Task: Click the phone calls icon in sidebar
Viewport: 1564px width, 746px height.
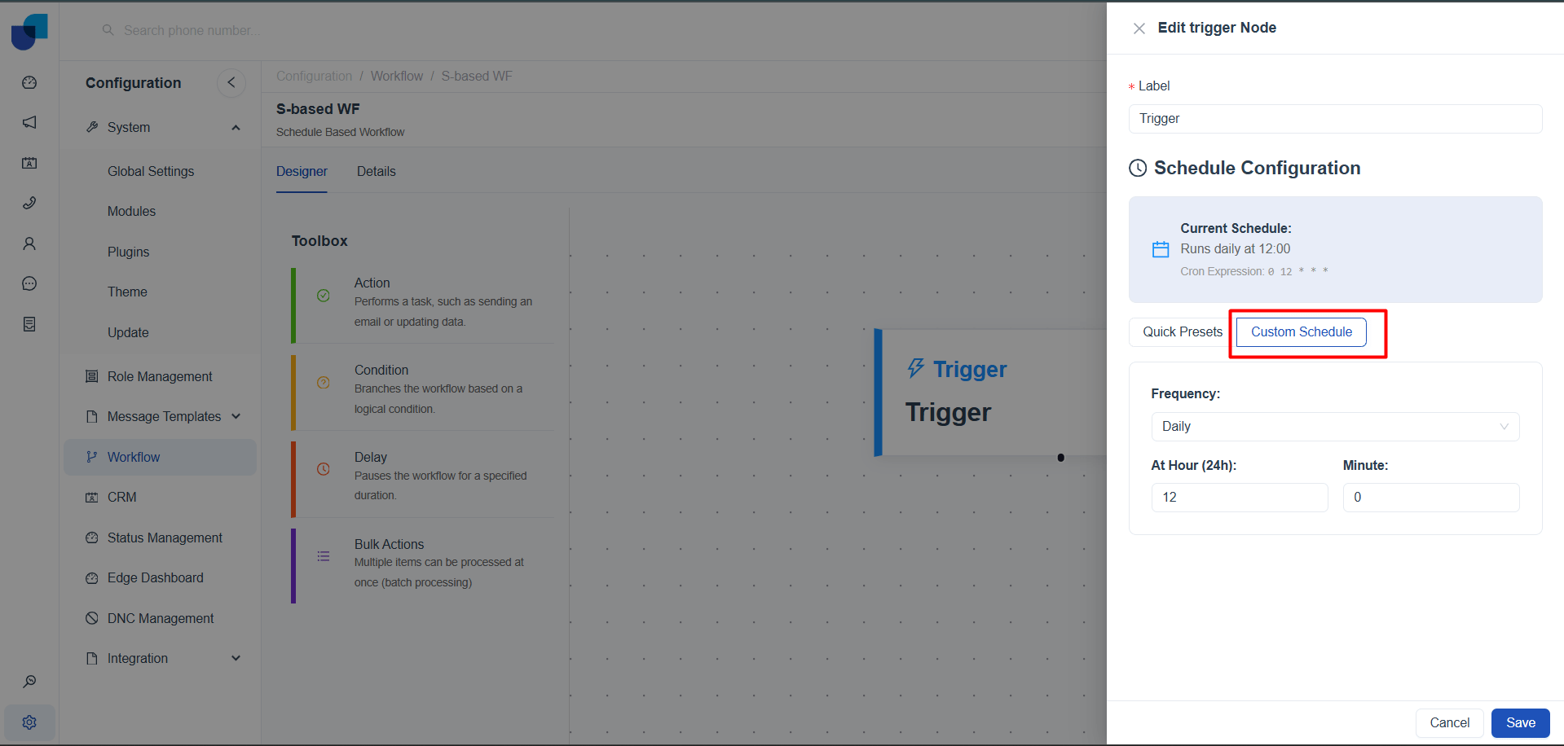Action: (29, 203)
